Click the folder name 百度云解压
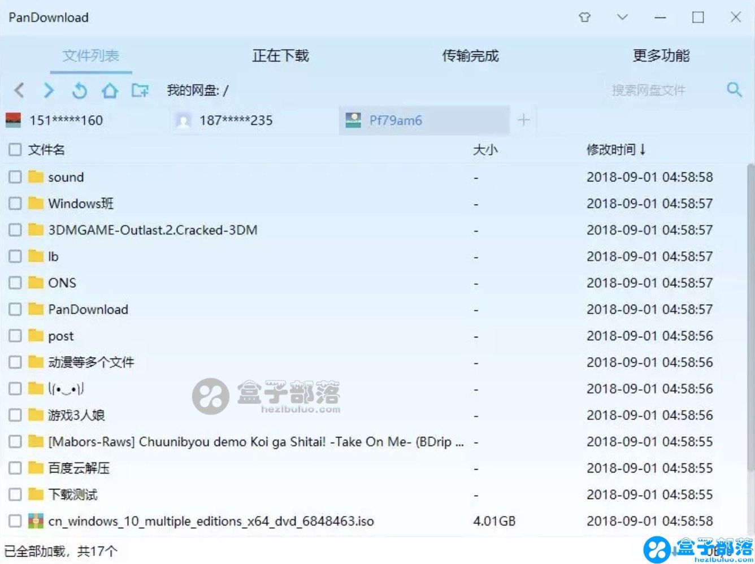 point(79,468)
